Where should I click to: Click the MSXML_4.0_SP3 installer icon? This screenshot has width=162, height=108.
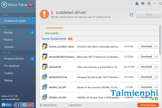tap(45, 97)
